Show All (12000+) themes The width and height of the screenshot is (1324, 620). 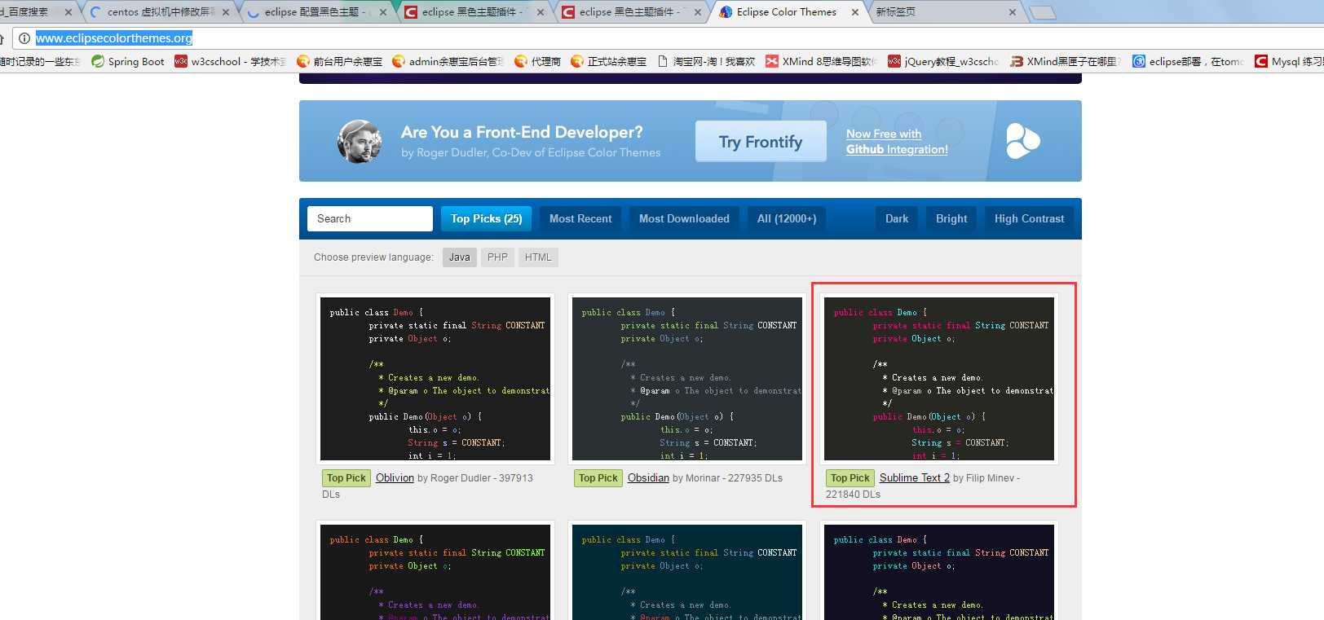click(787, 218)
